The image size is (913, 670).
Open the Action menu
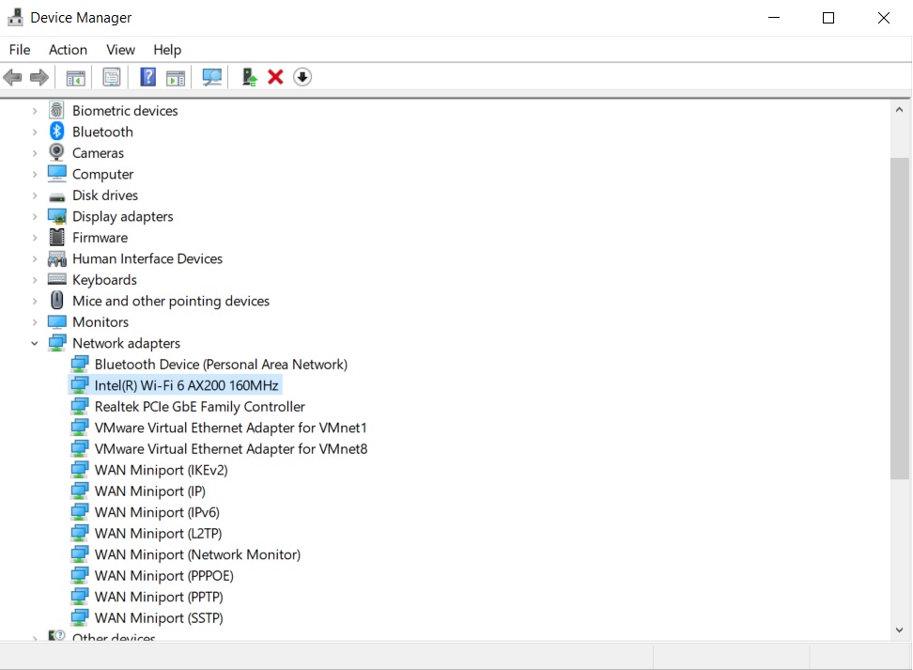pyautogui.click(x=68, y=50)
